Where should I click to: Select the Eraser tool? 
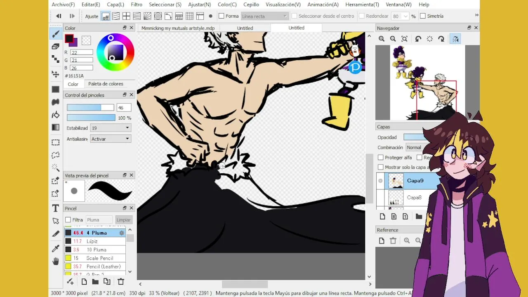[56, 47]
